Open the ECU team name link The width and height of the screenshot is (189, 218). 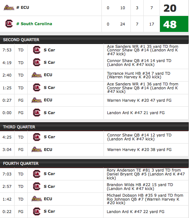tap(25, 7)
